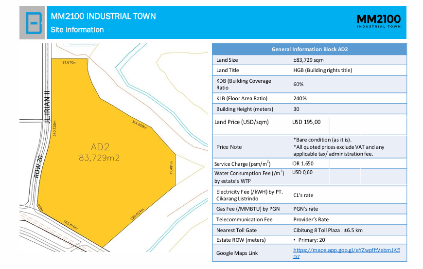Image resolution: width=423 pixels, height=269 pixels.
Task: Click the 'Price Note' label
Action: coord(229,147)
